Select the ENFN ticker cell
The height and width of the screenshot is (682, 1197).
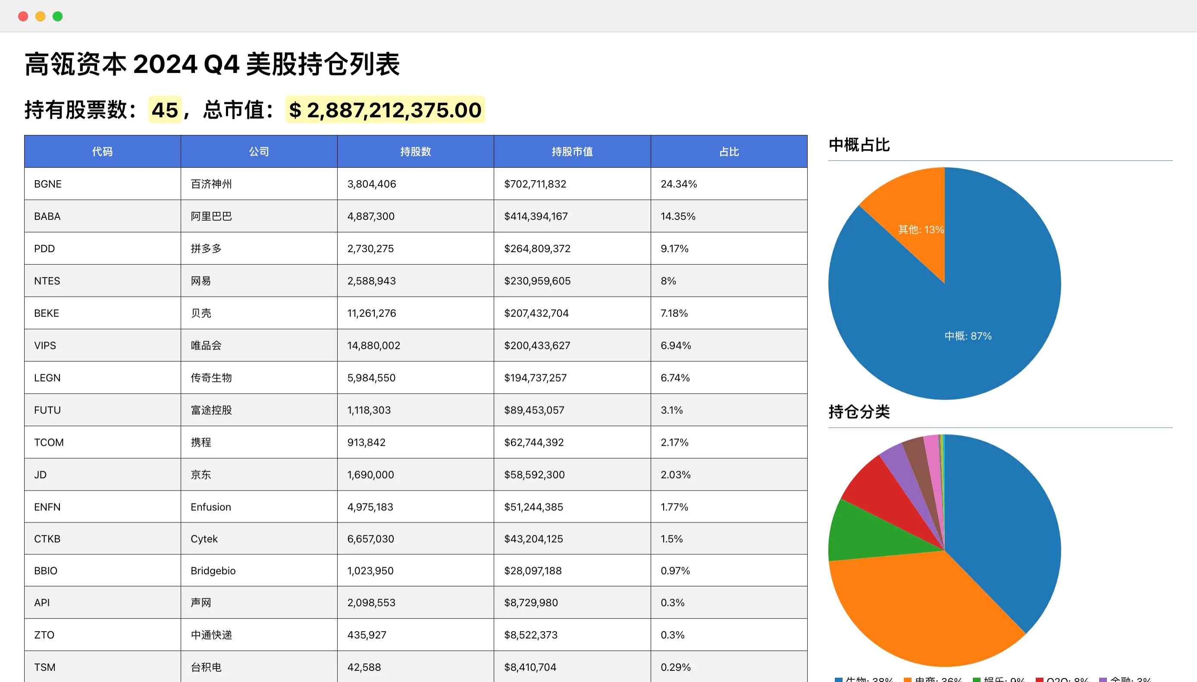tap(103, 507)
